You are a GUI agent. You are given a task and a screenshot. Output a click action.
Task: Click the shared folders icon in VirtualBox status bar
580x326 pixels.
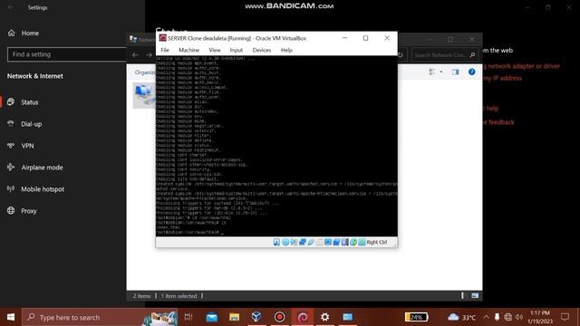(x=320, y=242)
